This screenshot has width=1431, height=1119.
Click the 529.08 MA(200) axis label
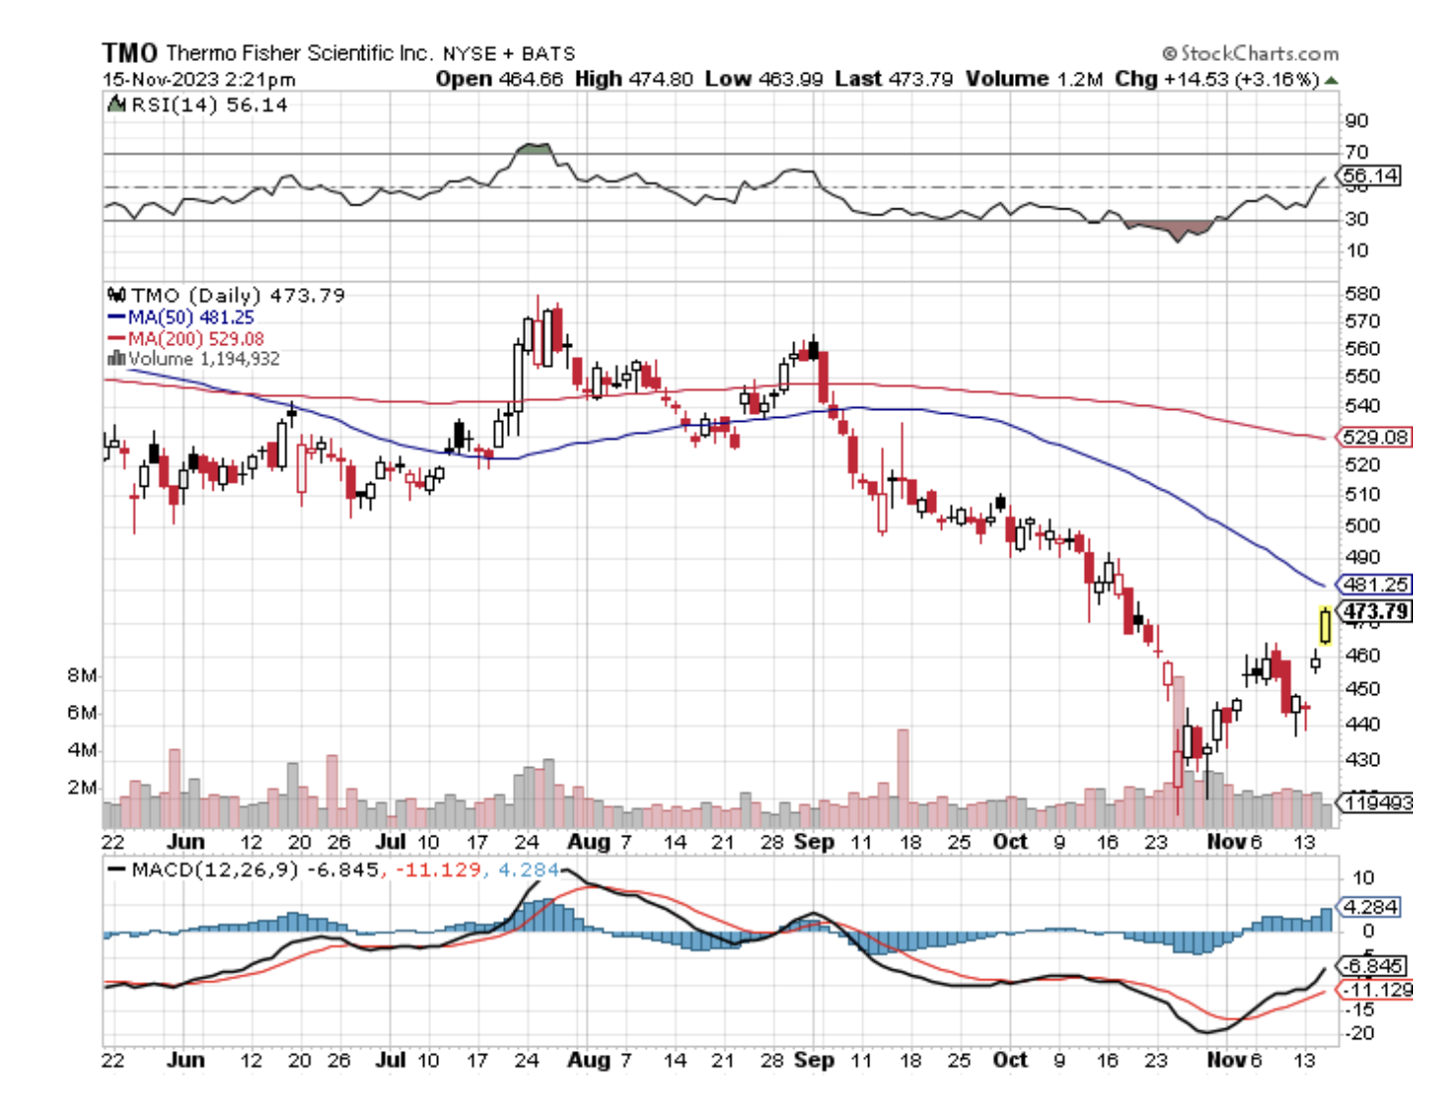click(x=1374, y=437)
